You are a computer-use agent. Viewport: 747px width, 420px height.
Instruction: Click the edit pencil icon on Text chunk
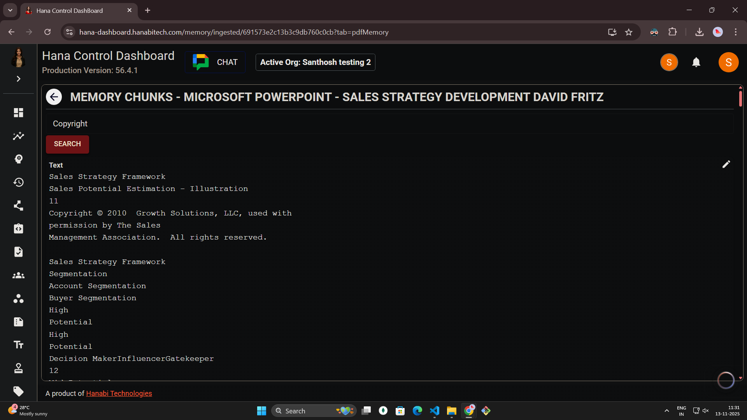(x=726, y=164)
